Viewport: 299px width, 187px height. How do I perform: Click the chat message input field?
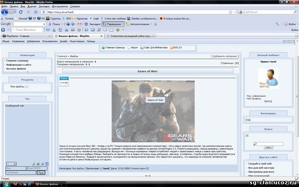click(x=21, y=173)
